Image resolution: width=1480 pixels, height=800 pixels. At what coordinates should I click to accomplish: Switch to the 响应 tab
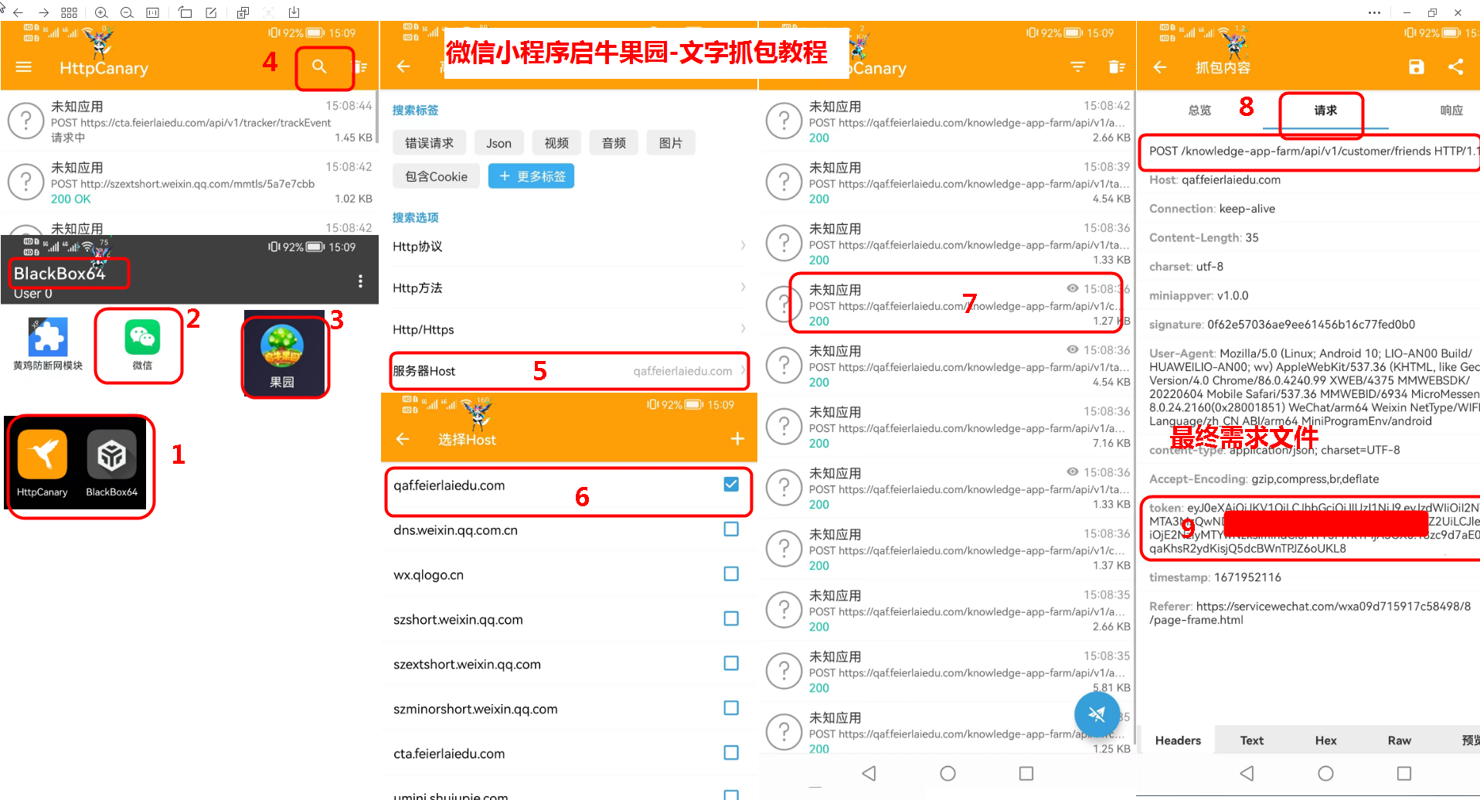pyautogui.click(x=1451, y=111)
